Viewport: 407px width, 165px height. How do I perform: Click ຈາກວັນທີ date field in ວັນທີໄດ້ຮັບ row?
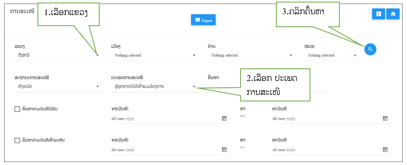coord(165,119)
